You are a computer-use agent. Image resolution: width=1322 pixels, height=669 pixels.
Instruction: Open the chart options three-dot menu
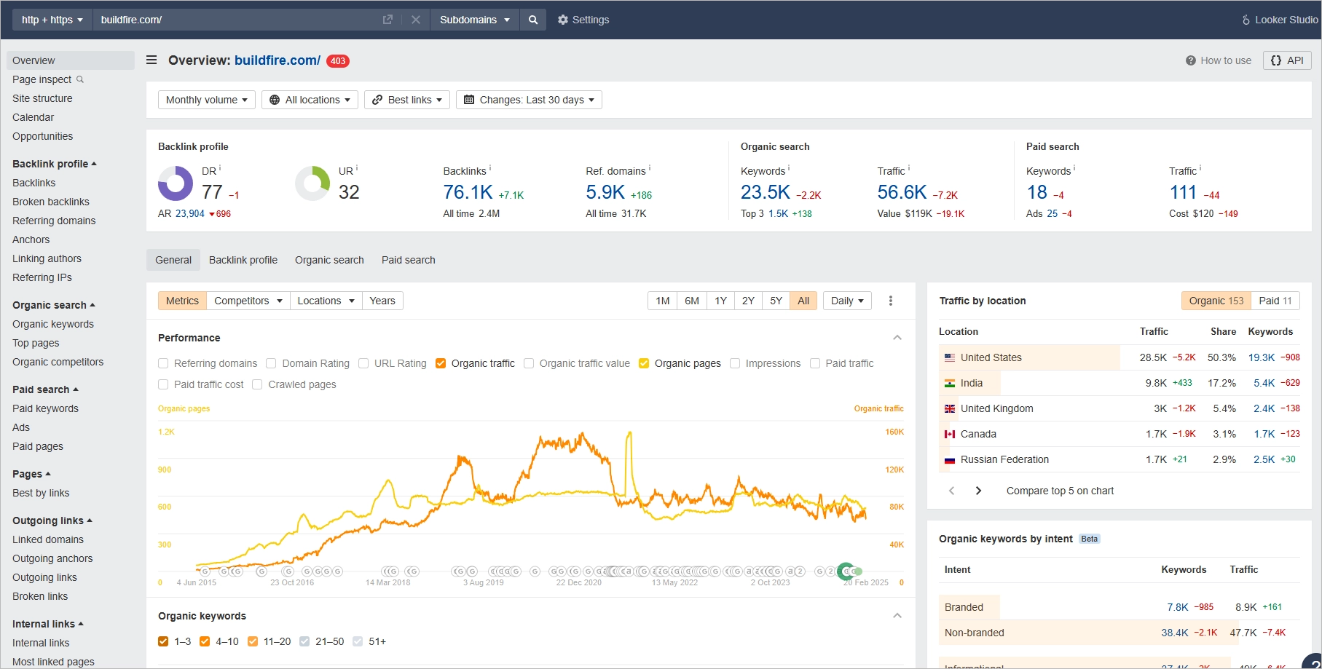890,300
